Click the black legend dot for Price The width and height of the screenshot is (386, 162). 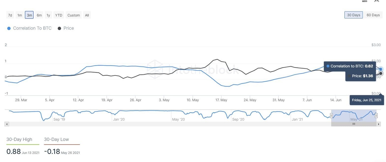tap(60, 28)
